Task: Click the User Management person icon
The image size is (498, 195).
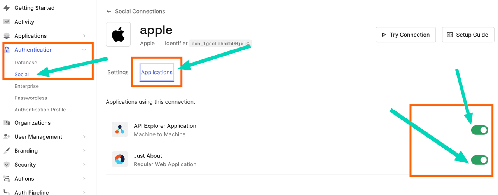Action: click(x=7, y=137)
